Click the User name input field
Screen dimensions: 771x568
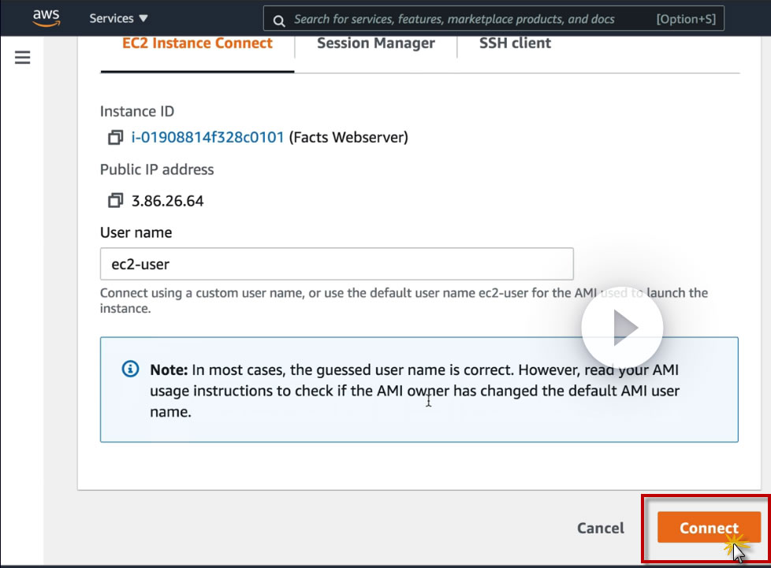click(x=337, y=264)
